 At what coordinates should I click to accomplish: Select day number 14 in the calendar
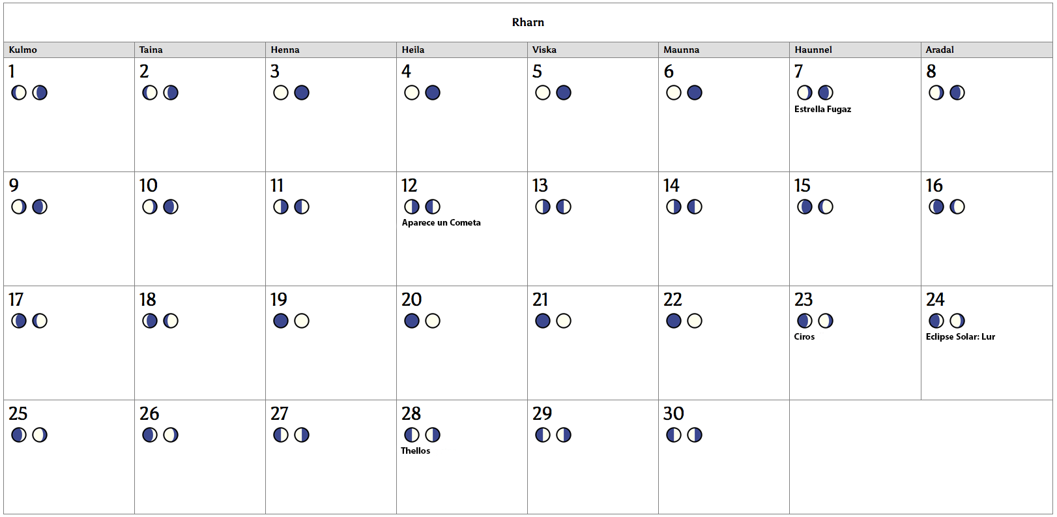pyautogui.click(x=671, y=186)
